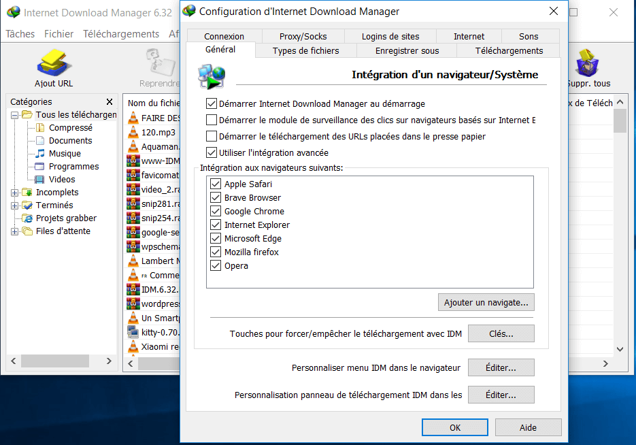Click the Projets grabber icon
Screen dimensions: 636x445
pos(27,218)
